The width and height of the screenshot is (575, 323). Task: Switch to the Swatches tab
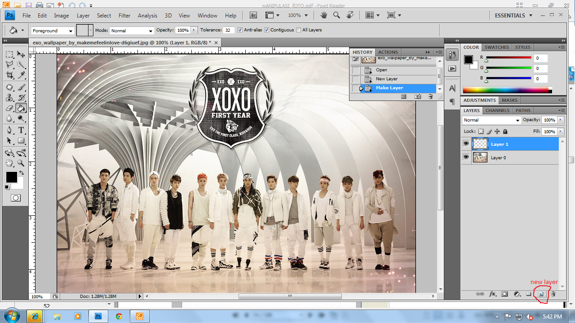click(x=496, y=47)
